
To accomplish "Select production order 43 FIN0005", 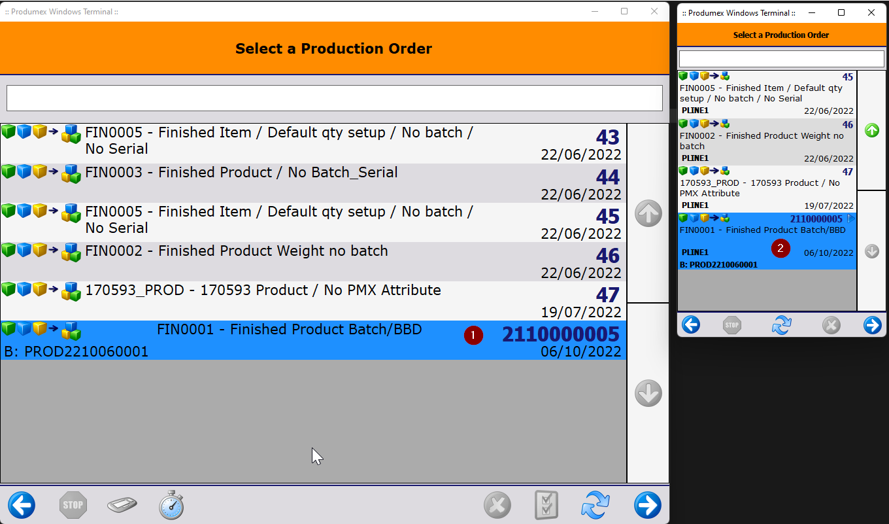I will pyautogui.click(x=313, y=144).
